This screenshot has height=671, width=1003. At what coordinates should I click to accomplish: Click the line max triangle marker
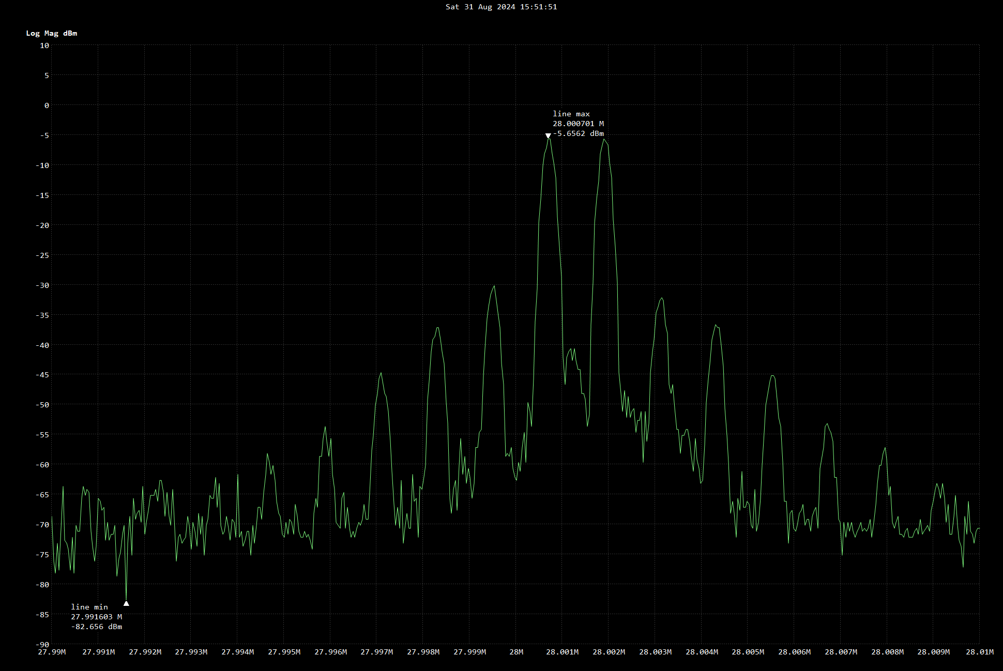click(548, 136)
